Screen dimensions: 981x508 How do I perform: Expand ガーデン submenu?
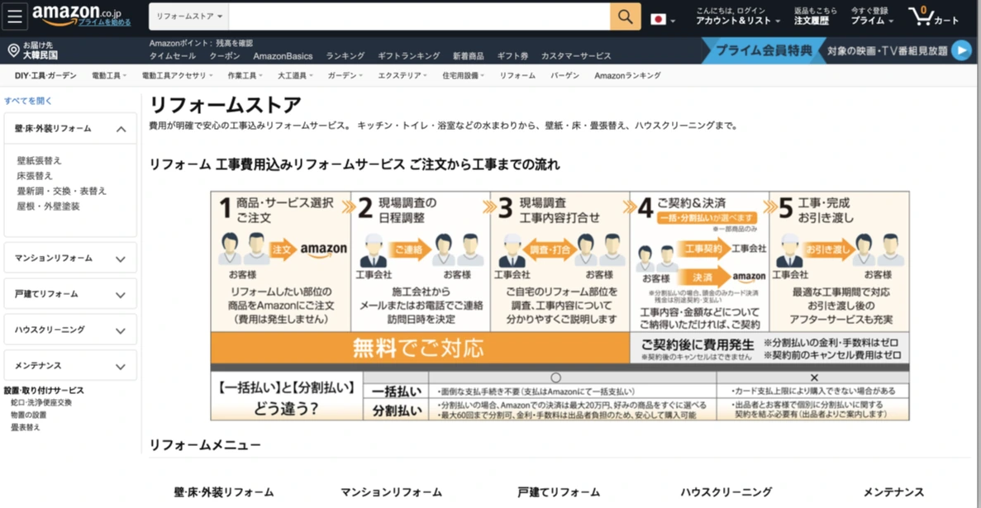[345, 76]
